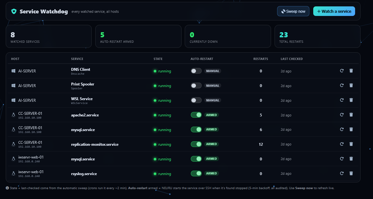This screenshot has height=199, width=373.
Task: Delete replication-monitor.service watch entry
Action: pos(351,144)
